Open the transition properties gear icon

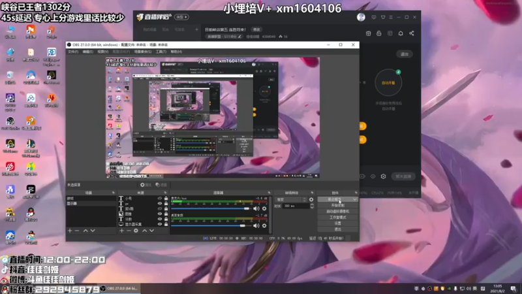tap(311, 199)
